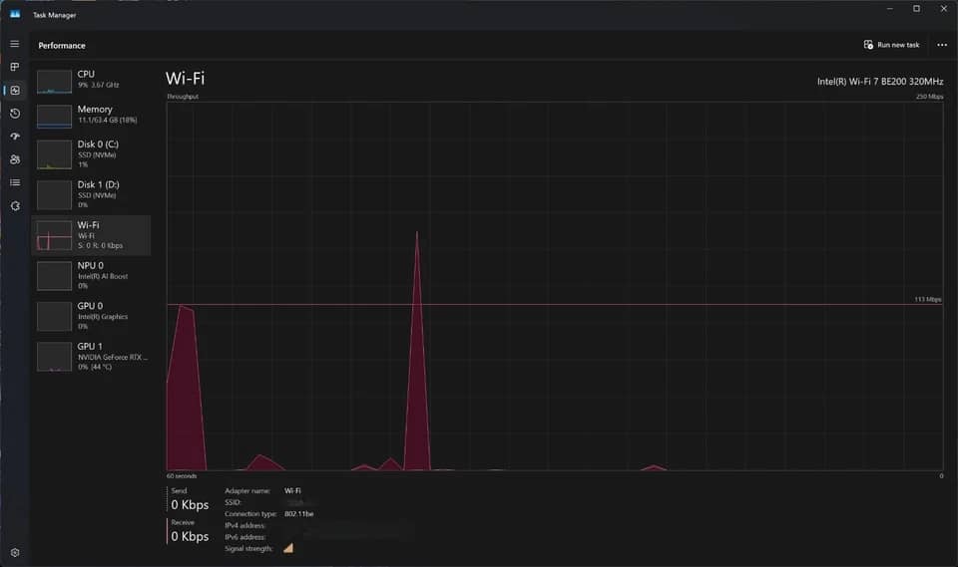The height and width of the screenshot is (567, 958).
Task: Open the Users page icon
Action: pyautogui.click(x=15, y=159)
